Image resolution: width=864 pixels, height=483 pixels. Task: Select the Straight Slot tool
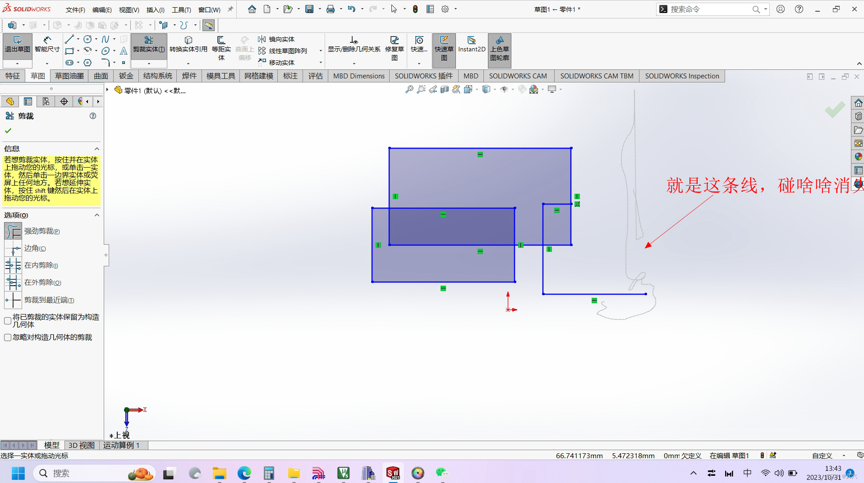point(69,63)
